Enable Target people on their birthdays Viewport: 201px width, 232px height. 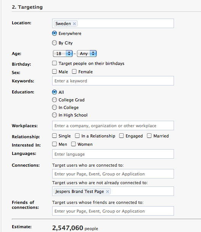tap(54, 63)
